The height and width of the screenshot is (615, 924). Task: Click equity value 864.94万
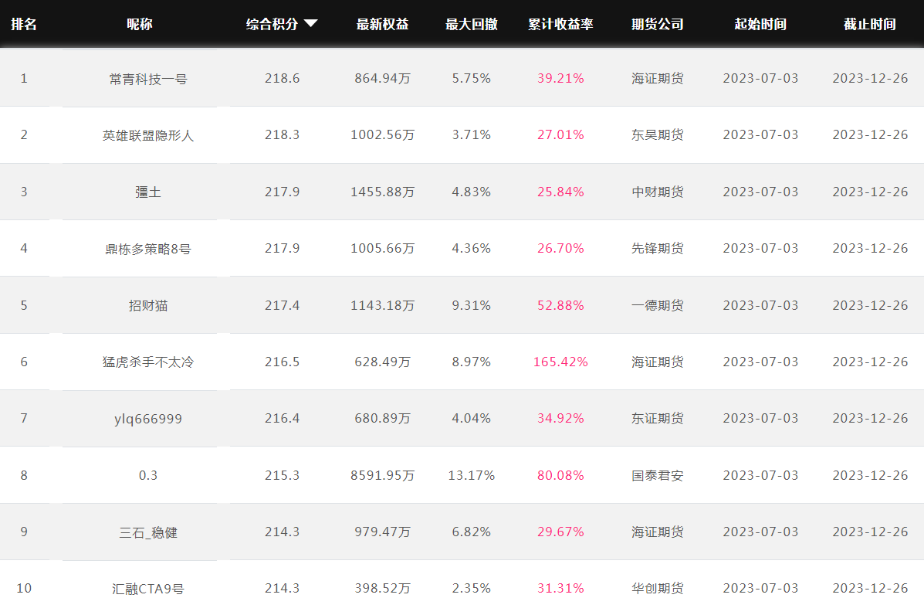[382, 79]
